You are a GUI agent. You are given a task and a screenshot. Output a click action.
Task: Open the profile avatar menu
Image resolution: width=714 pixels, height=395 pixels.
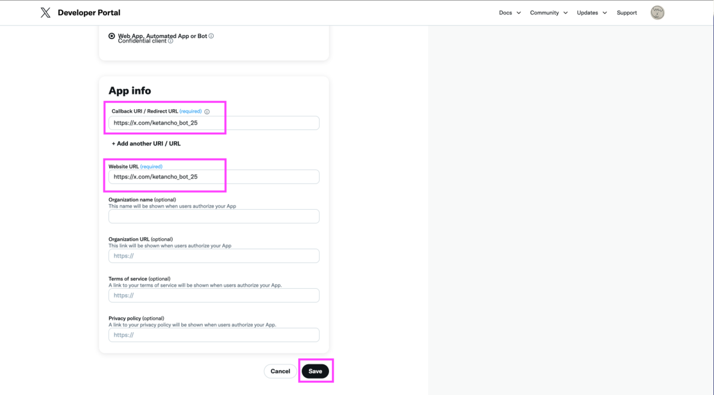click(657, 12)
